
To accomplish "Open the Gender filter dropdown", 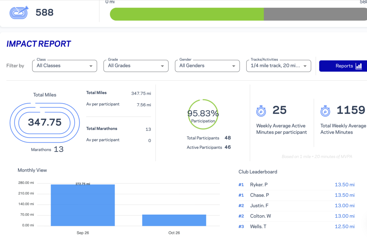I will (x=208, y=66).
